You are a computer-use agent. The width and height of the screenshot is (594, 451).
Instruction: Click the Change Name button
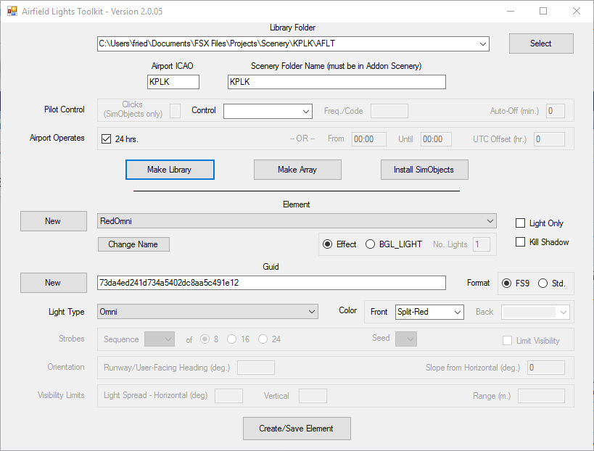pos(133,244)
